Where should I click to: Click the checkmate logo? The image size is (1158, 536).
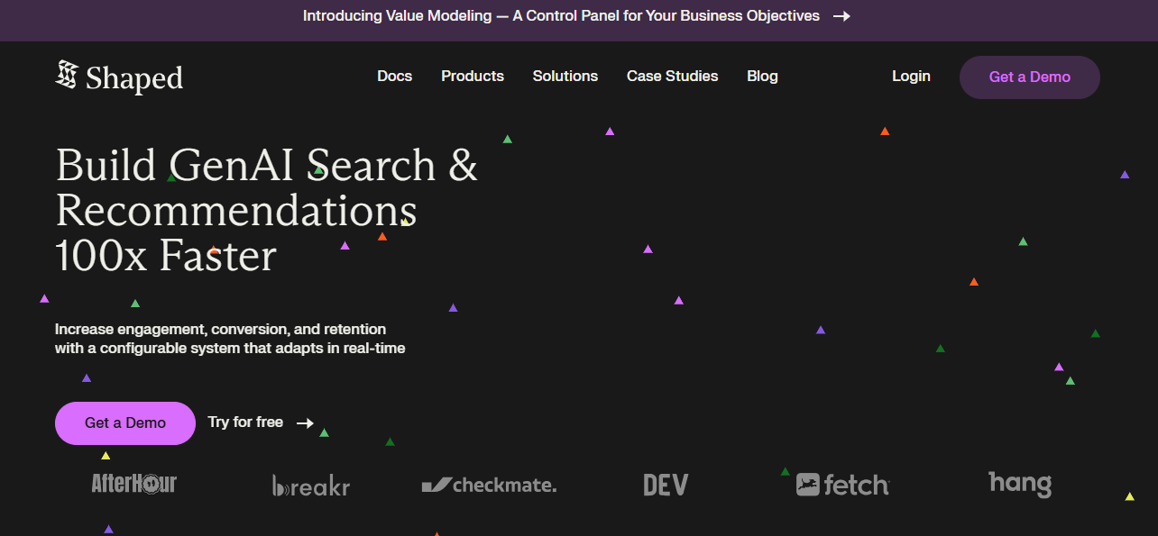click(x=489, y=485)
